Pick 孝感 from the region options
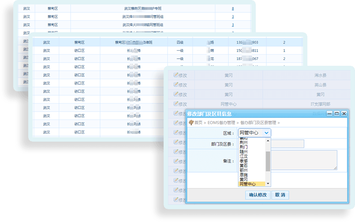This screenshot has height=222, width=355. (x=243, y=161)
